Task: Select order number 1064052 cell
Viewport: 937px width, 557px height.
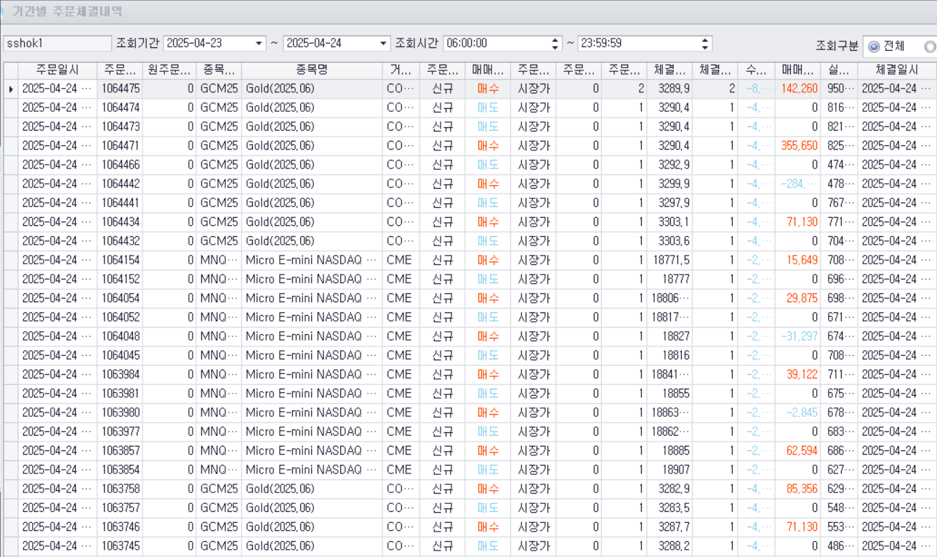Action: (120, 317)
